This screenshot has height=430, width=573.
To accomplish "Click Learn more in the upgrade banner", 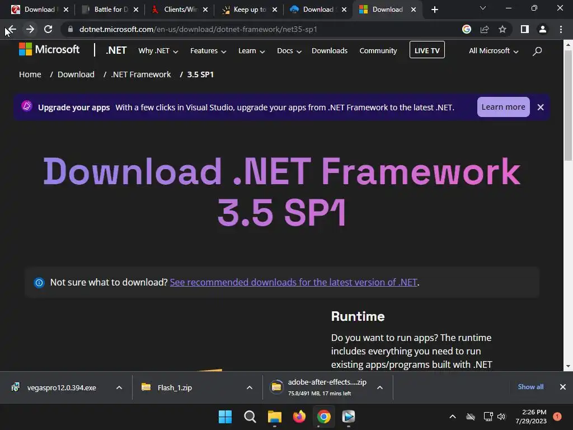I will click(x=503, y=107).
